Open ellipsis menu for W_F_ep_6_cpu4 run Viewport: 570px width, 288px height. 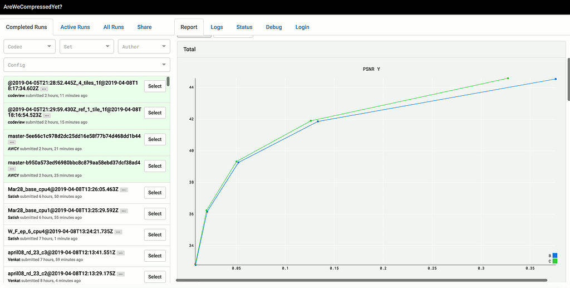119,232
